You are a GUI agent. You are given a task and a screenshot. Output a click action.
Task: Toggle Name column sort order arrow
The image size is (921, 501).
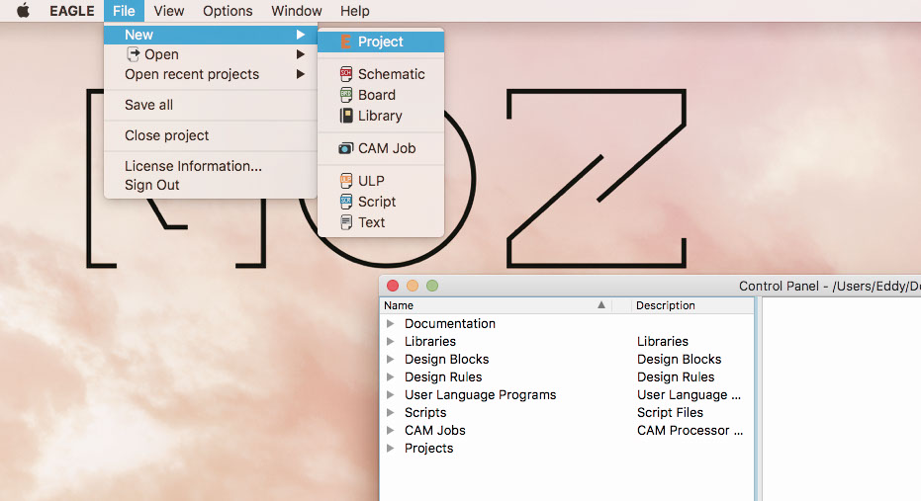click(600, 305)
